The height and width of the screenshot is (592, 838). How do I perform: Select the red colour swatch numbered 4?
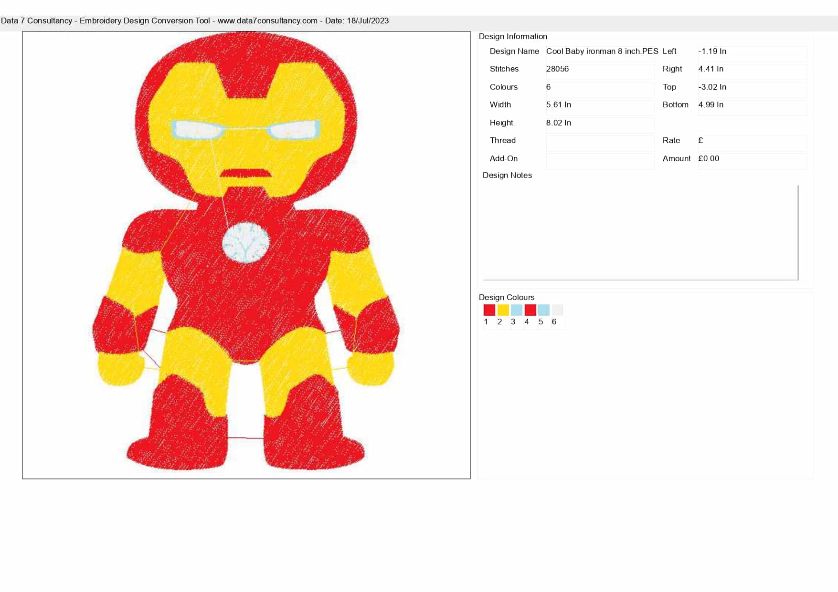click(x=530, y=310)
